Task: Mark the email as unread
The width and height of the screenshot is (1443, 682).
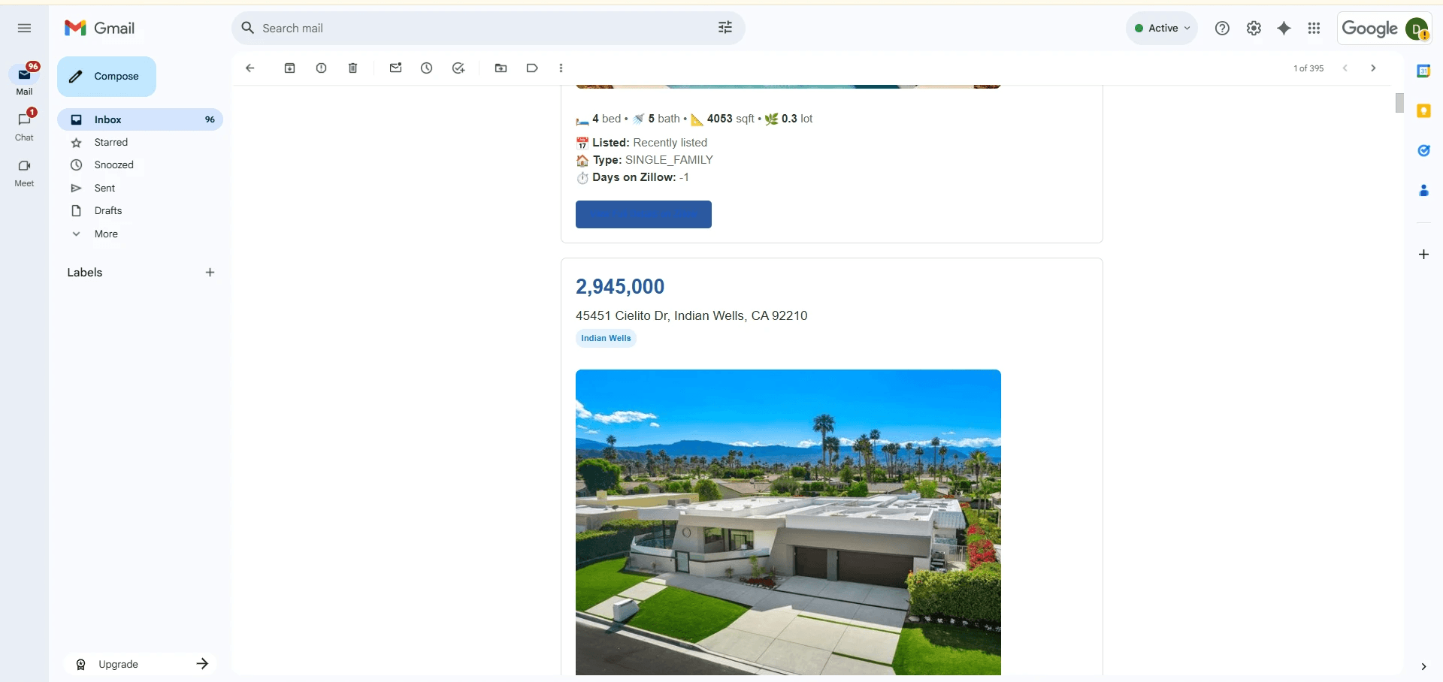Action: (x=395, y=68)
